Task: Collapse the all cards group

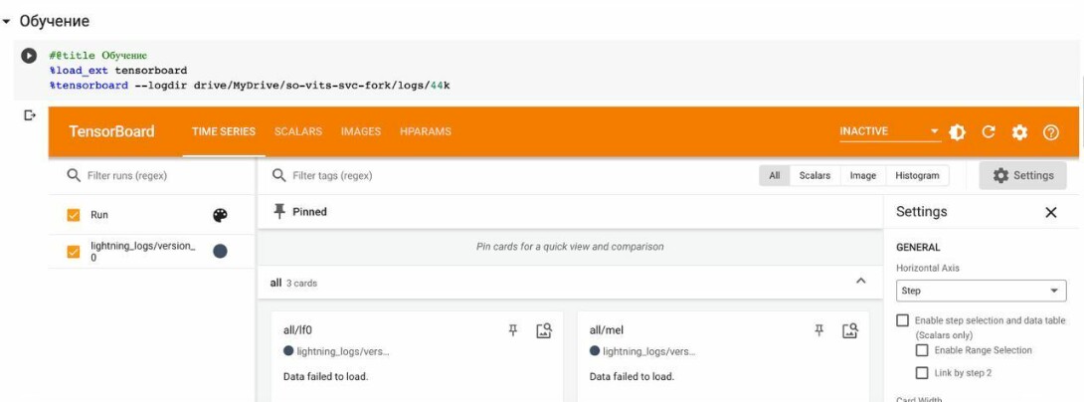Action: [x=860, y=281]
